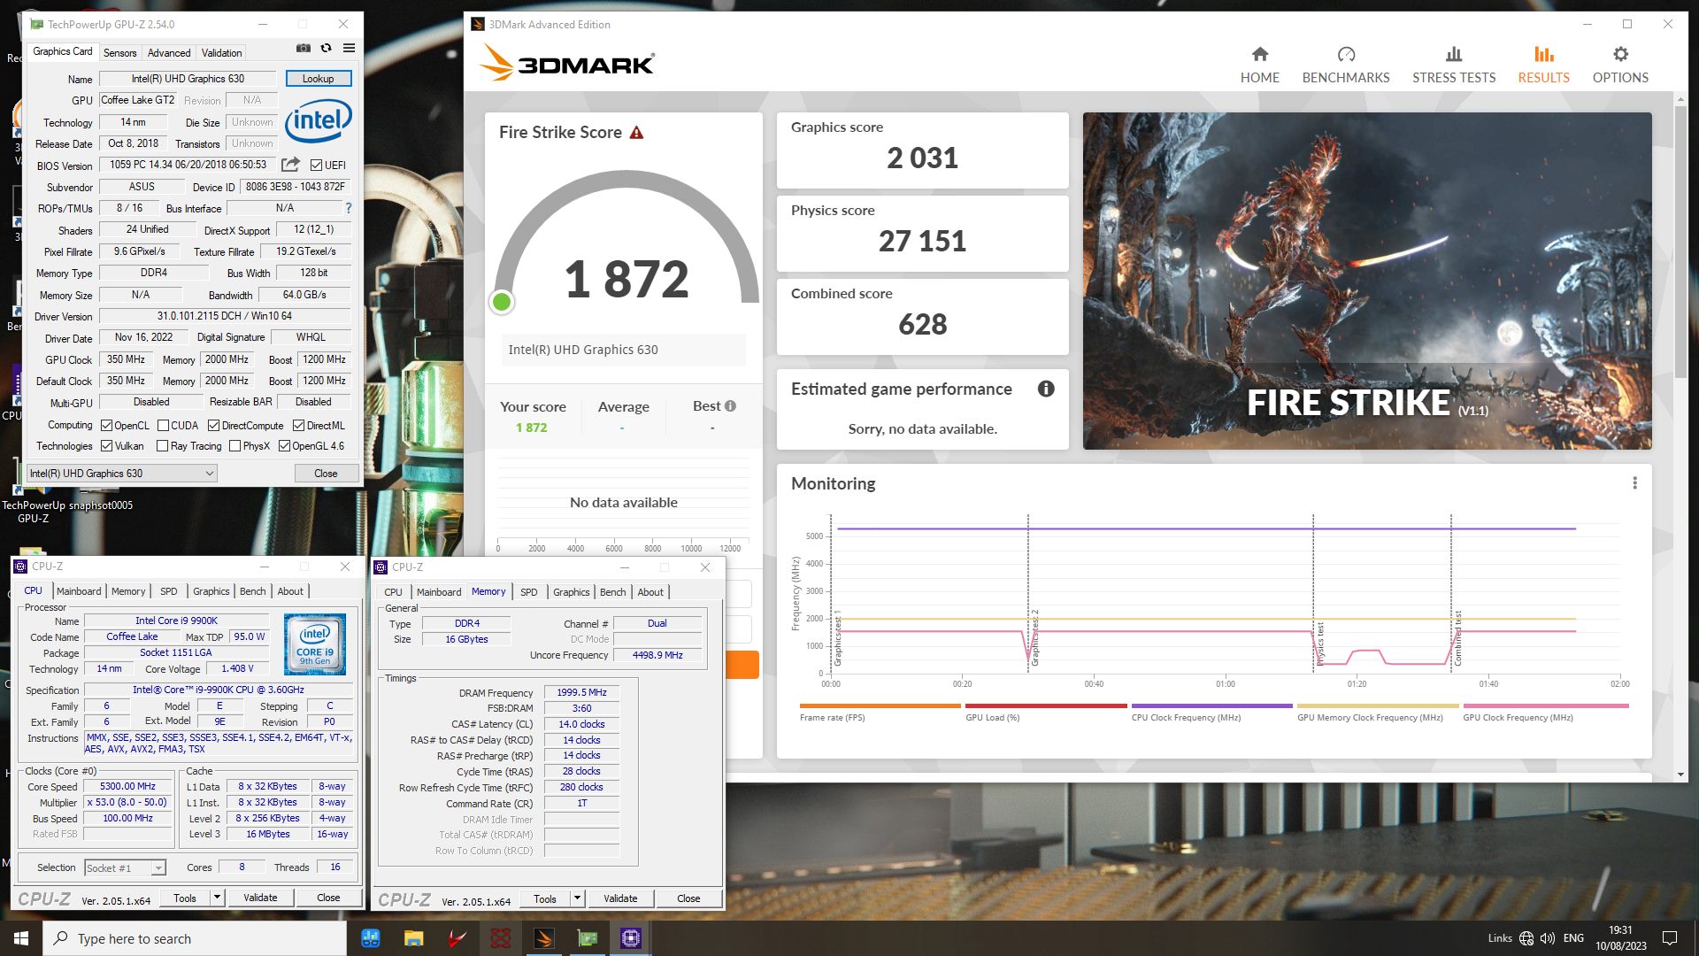1699x956 pixels.
Task: Click Intel logo in GPU-Z
Action: pos(319,119)
